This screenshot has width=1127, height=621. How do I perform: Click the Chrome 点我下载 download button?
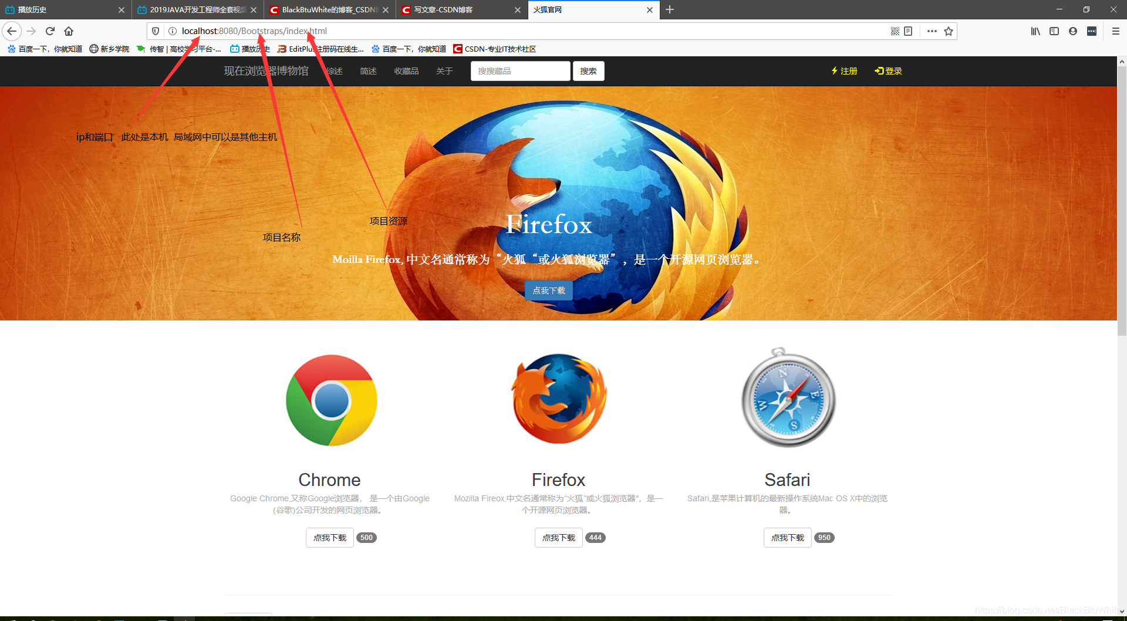point(329,538)
